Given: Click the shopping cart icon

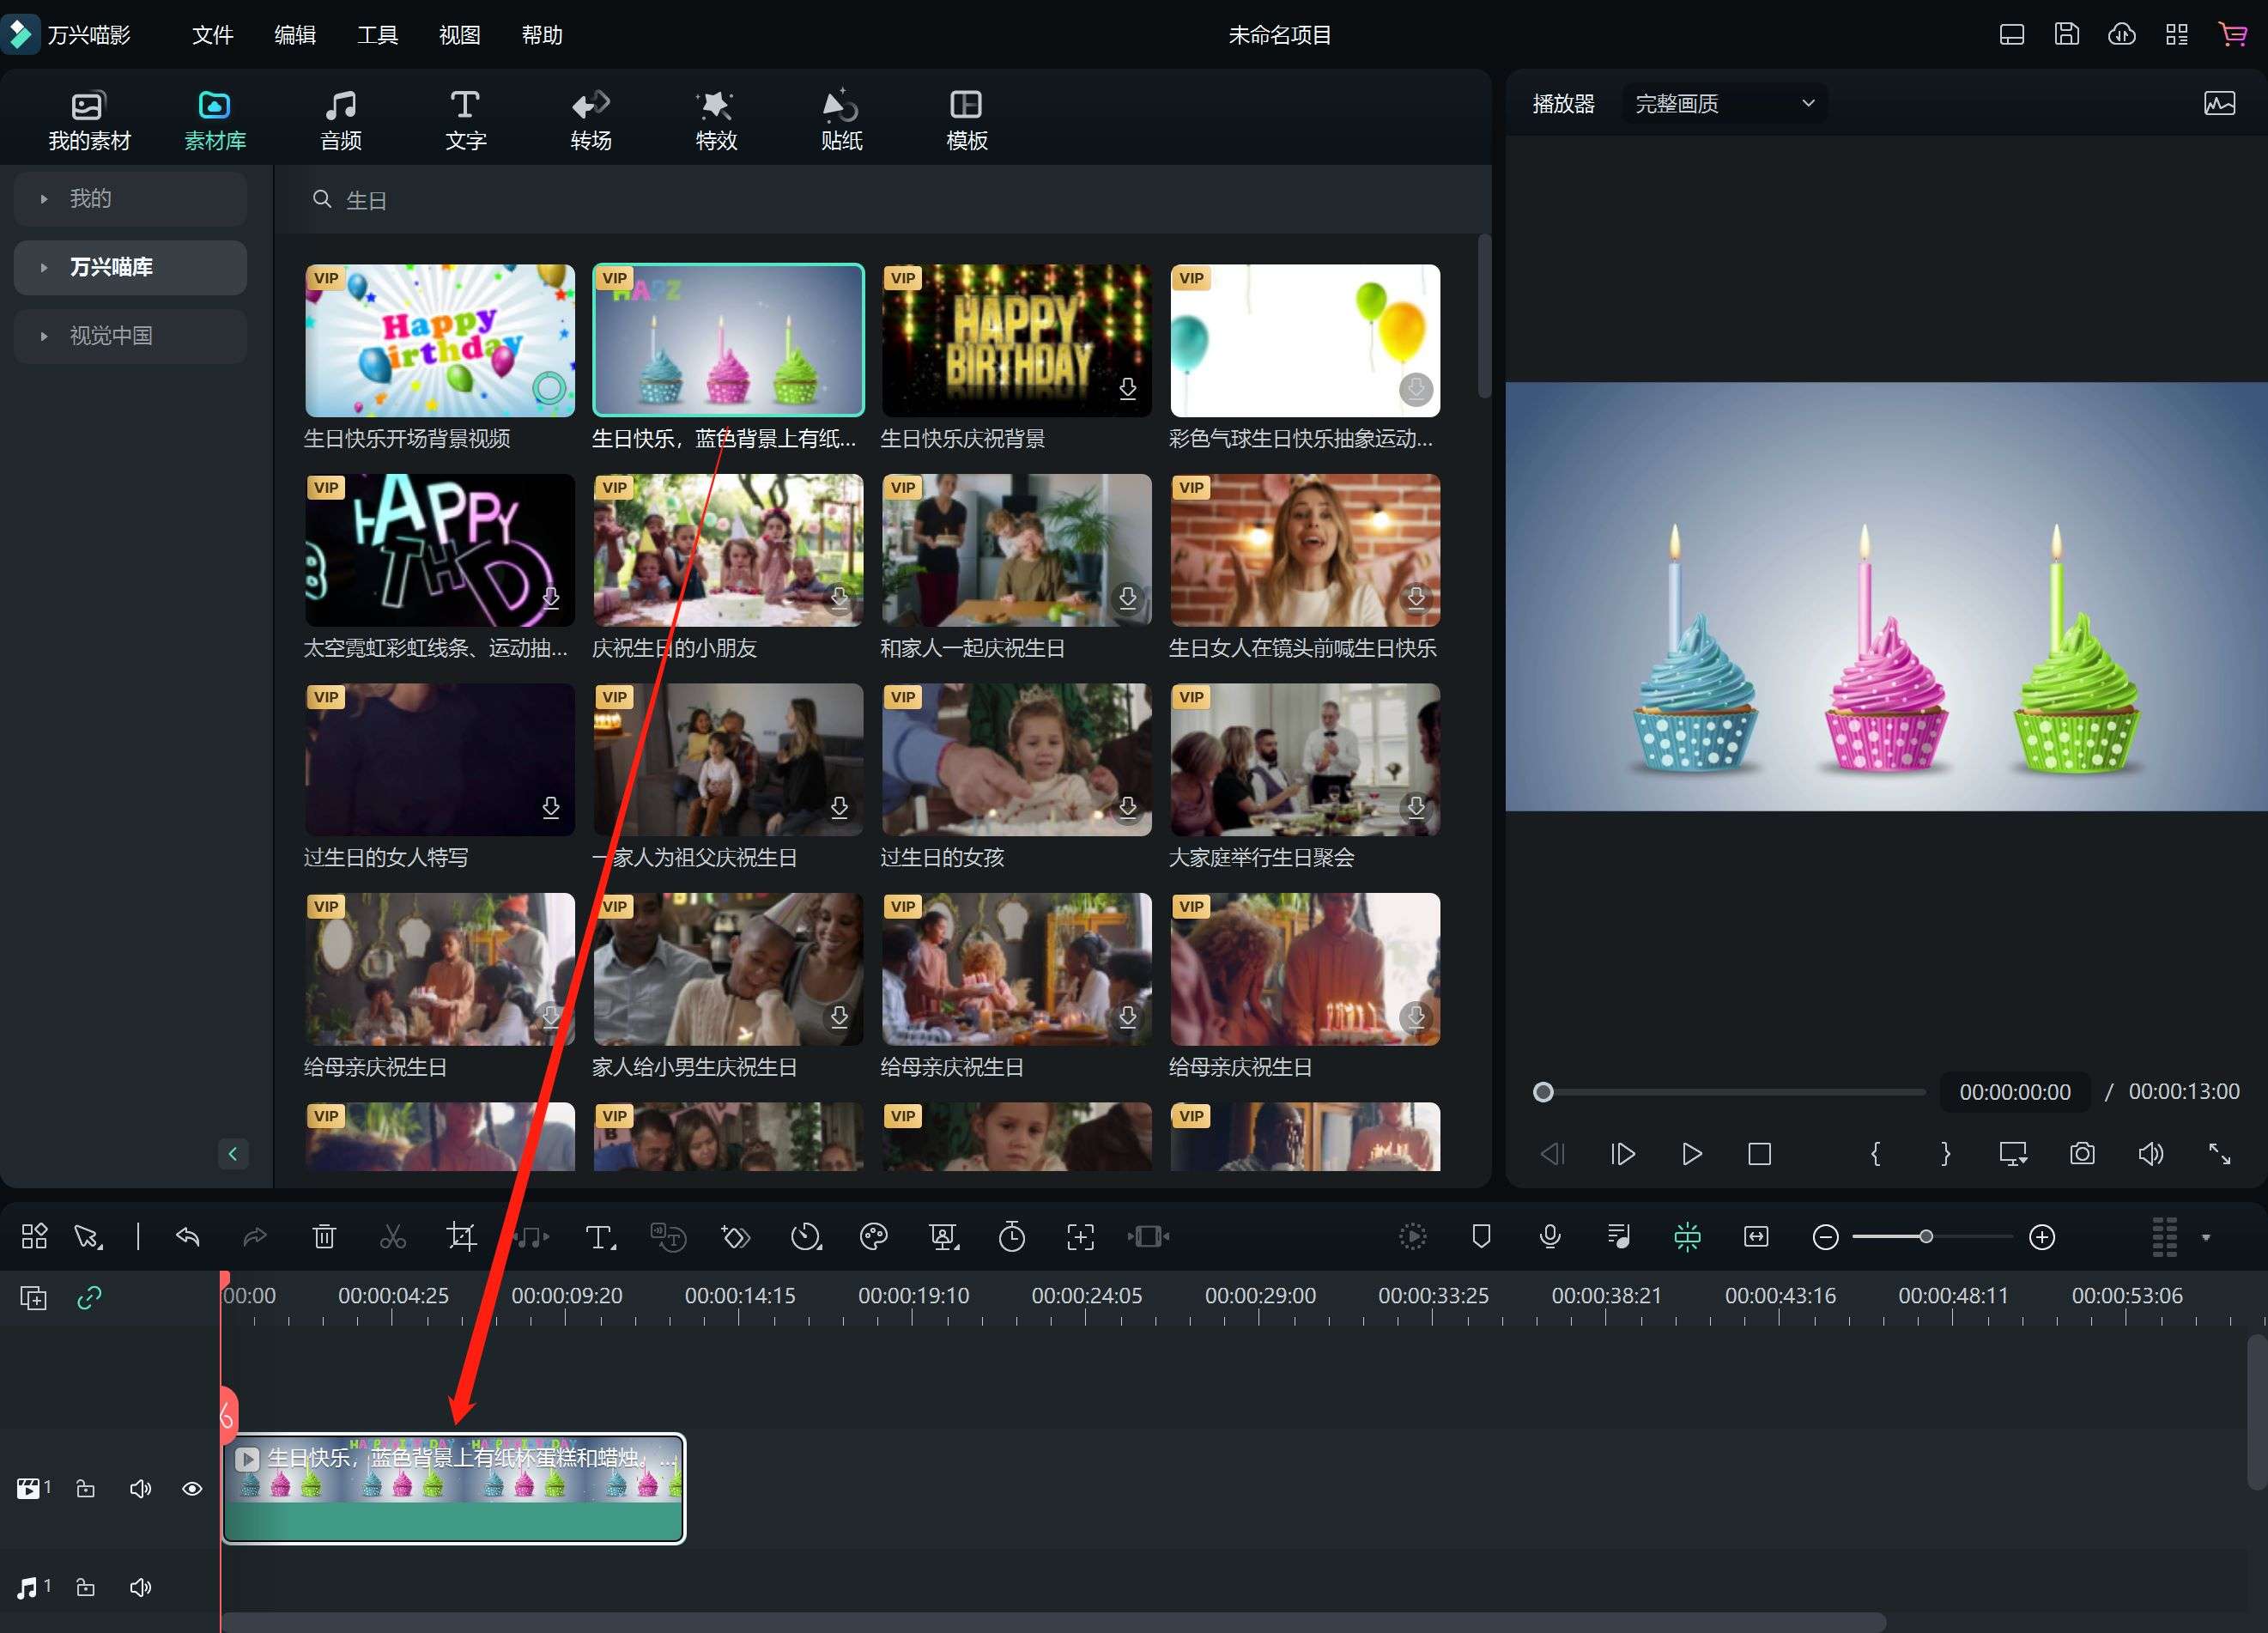Looking at the screenshot, I should 2232,34.
